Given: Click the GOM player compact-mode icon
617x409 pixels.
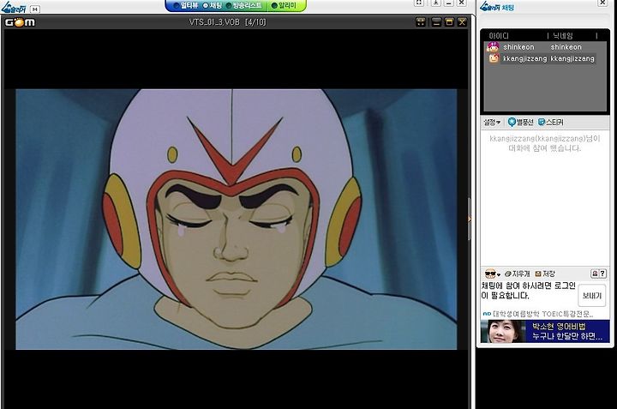Looking at the screenshot, I should [421, 22].
